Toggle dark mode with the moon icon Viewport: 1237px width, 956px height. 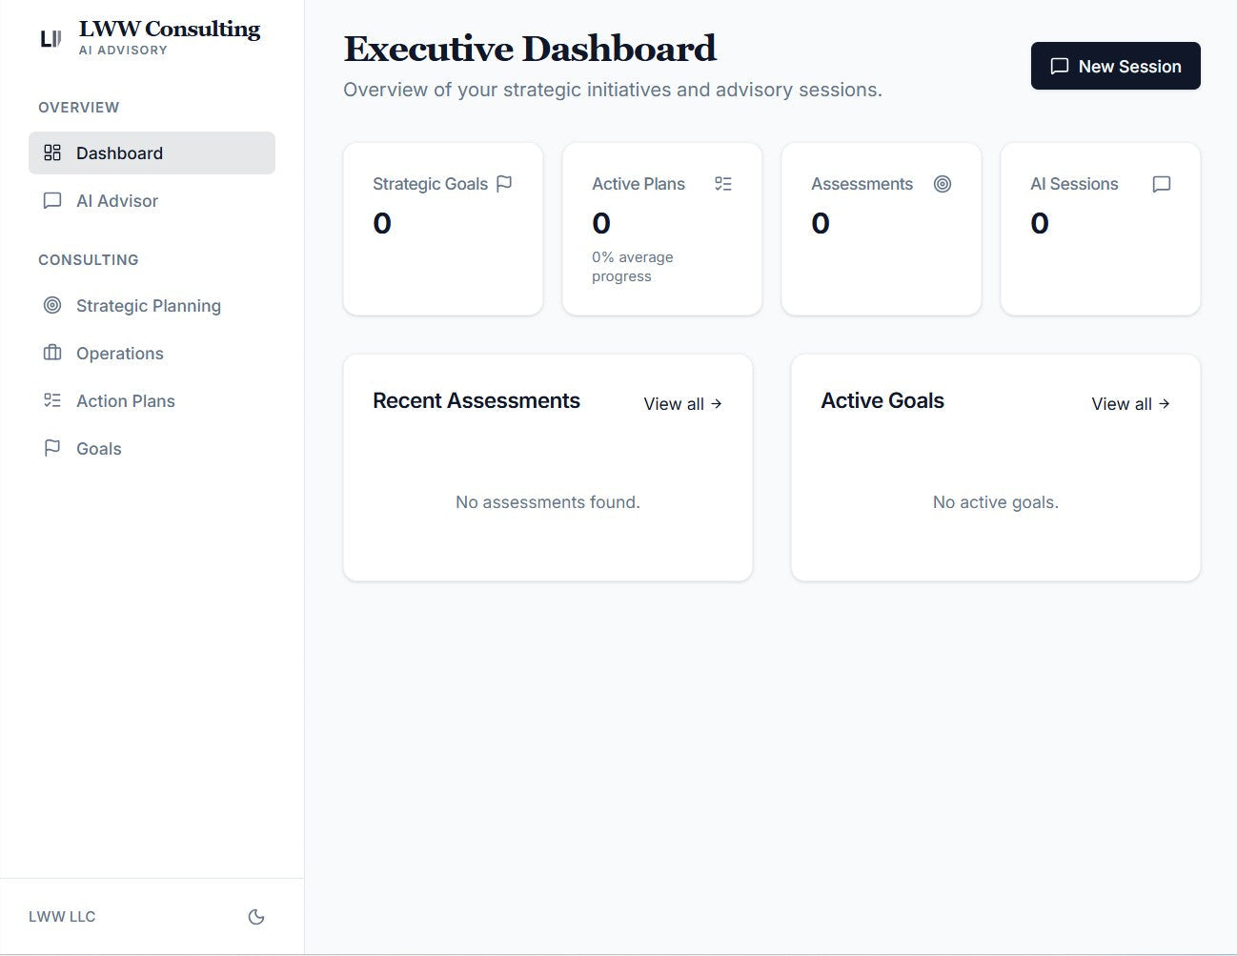click(255, 916)
